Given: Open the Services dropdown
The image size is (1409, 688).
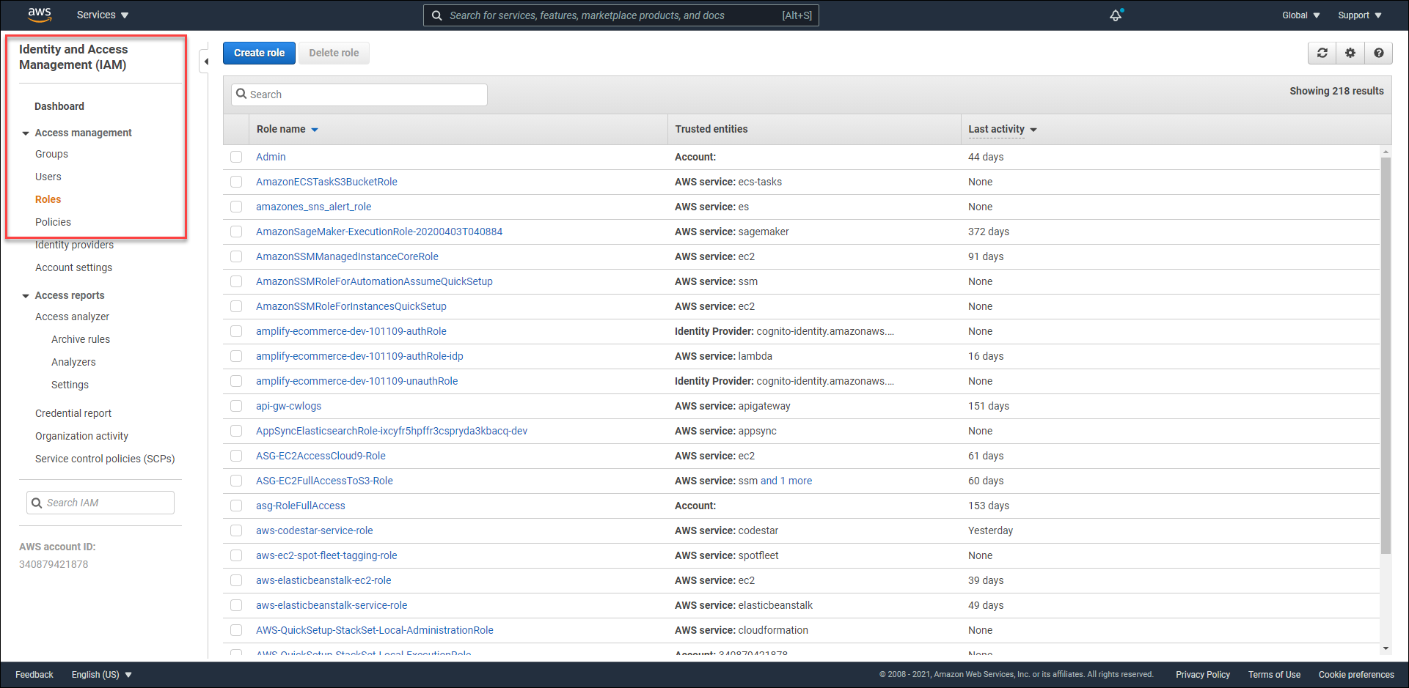Looking at the screenshot, I should click(x=103, y=15).
